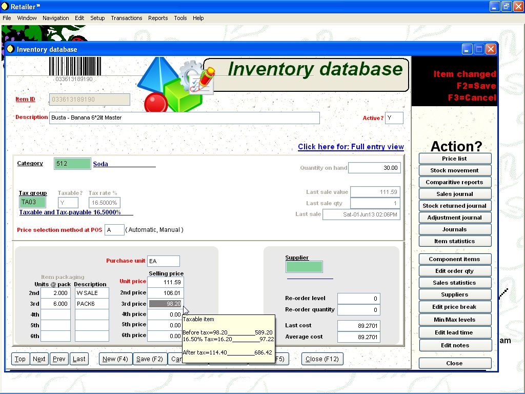This screenshot has height=394, width=525.
Task: Click the barcode image above Item ID
Action: point(74,66)
